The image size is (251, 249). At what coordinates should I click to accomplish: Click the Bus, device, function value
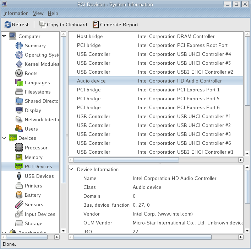click(141, 205)
